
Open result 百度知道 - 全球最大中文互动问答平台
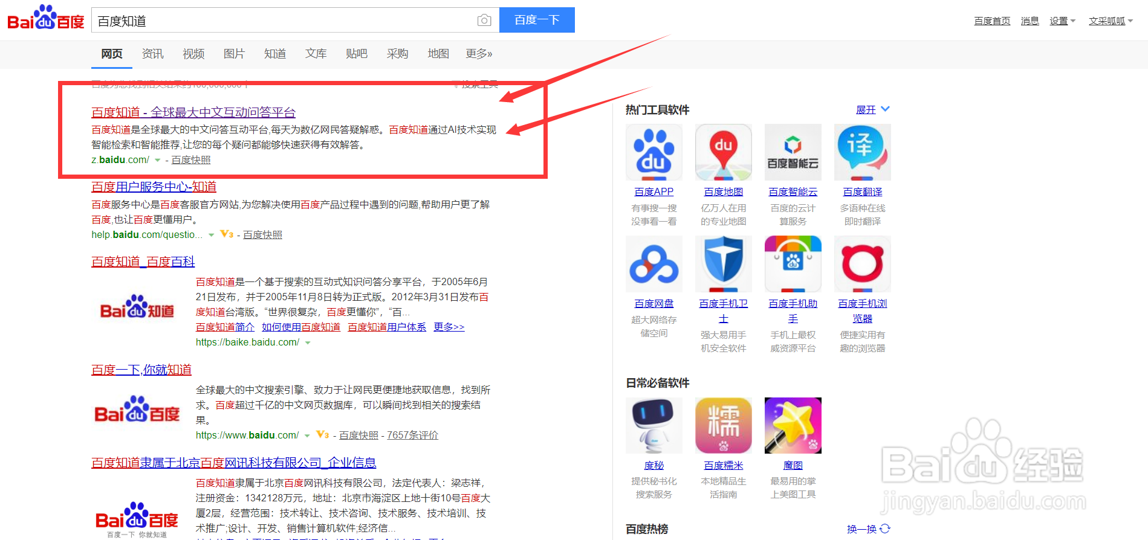[x=193, y=112]
